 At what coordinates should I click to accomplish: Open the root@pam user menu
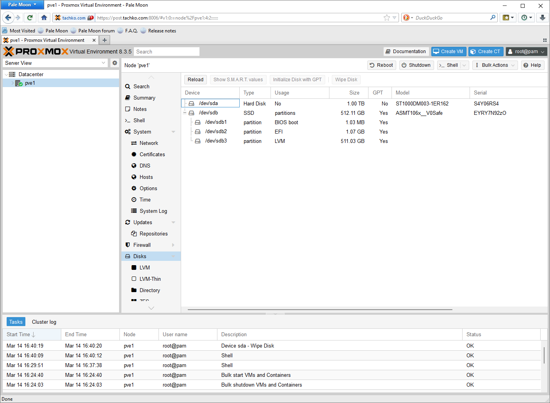point(527,52)
